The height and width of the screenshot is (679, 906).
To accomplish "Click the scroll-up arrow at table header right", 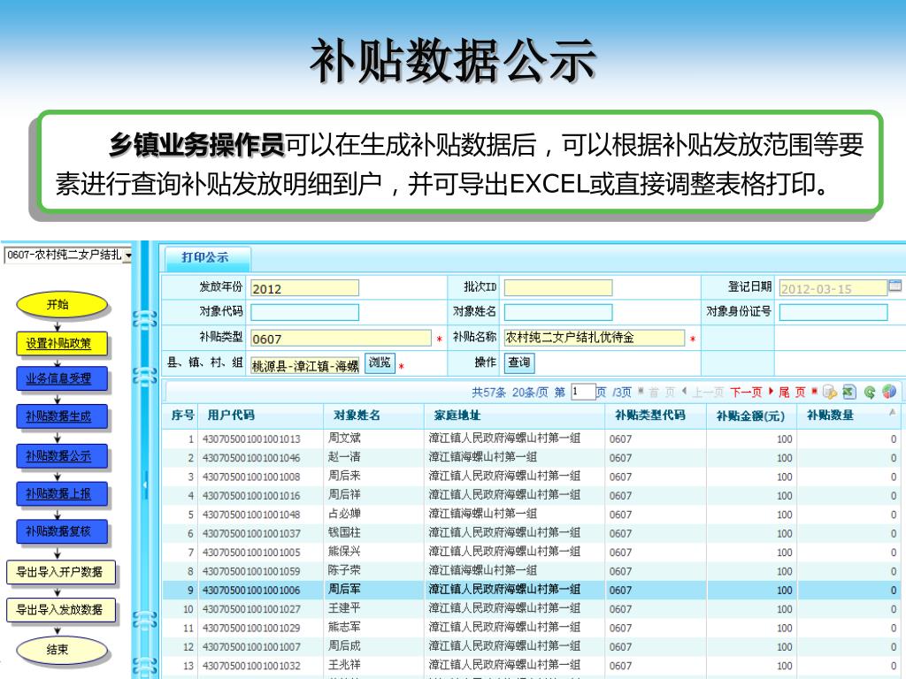I will click(892, 412).
